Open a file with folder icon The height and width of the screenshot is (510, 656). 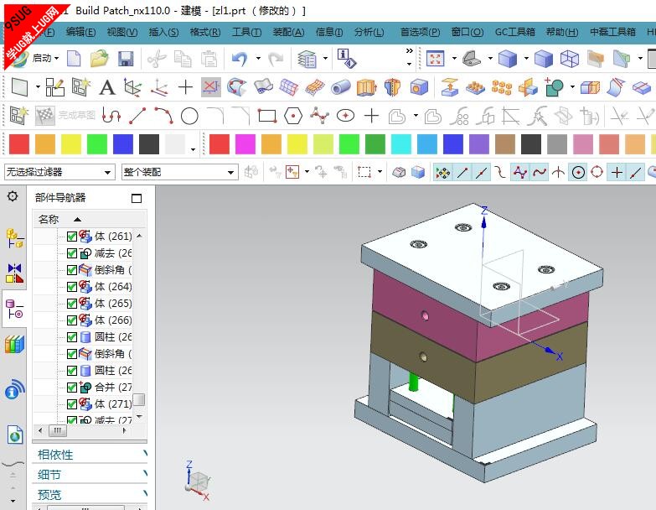pos(99,59)
